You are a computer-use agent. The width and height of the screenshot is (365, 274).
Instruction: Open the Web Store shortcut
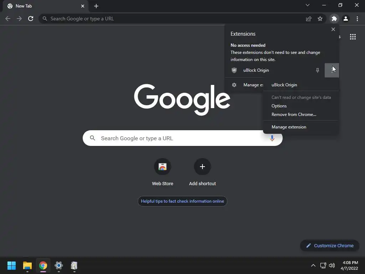[x=163, y=172]
